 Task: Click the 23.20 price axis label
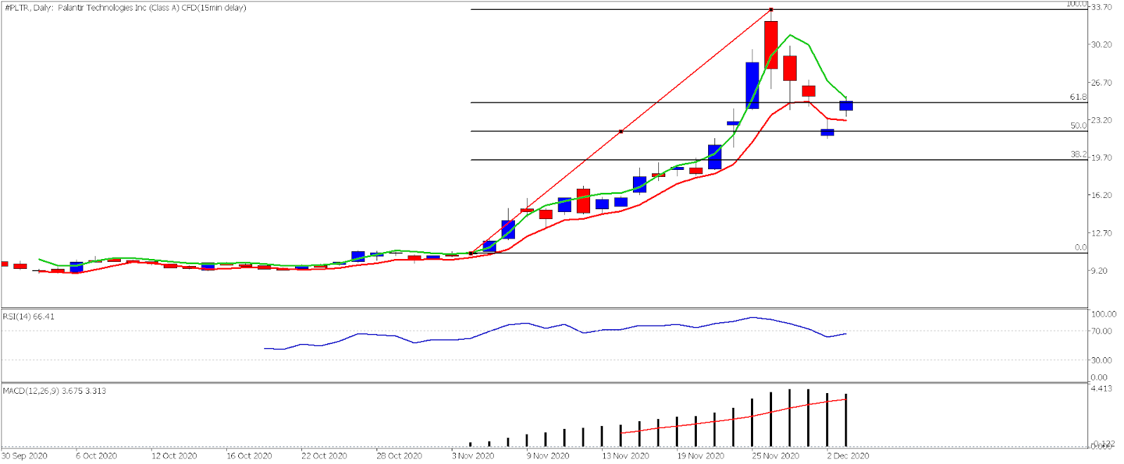pos(1101,120)
